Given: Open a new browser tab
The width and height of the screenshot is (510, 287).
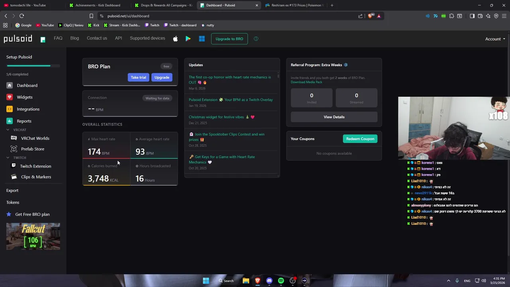Looking at the screenshot, I should 332,5.
